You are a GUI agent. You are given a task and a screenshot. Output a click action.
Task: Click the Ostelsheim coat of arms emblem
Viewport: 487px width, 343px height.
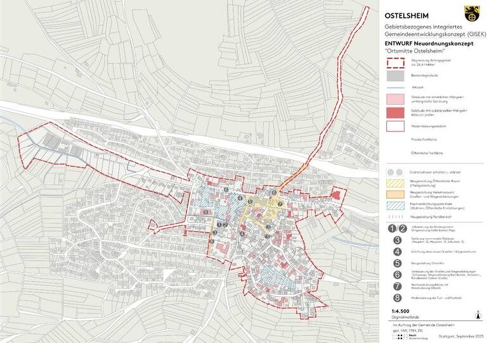472,14
